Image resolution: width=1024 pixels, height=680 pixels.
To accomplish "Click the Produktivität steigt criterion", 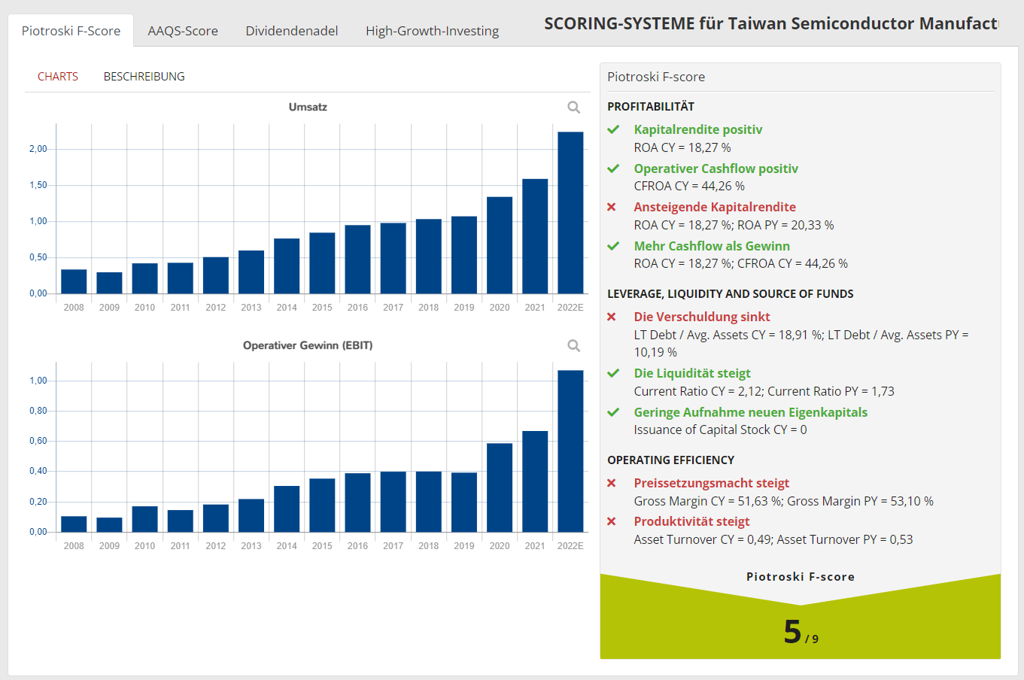I will [692, 521].
